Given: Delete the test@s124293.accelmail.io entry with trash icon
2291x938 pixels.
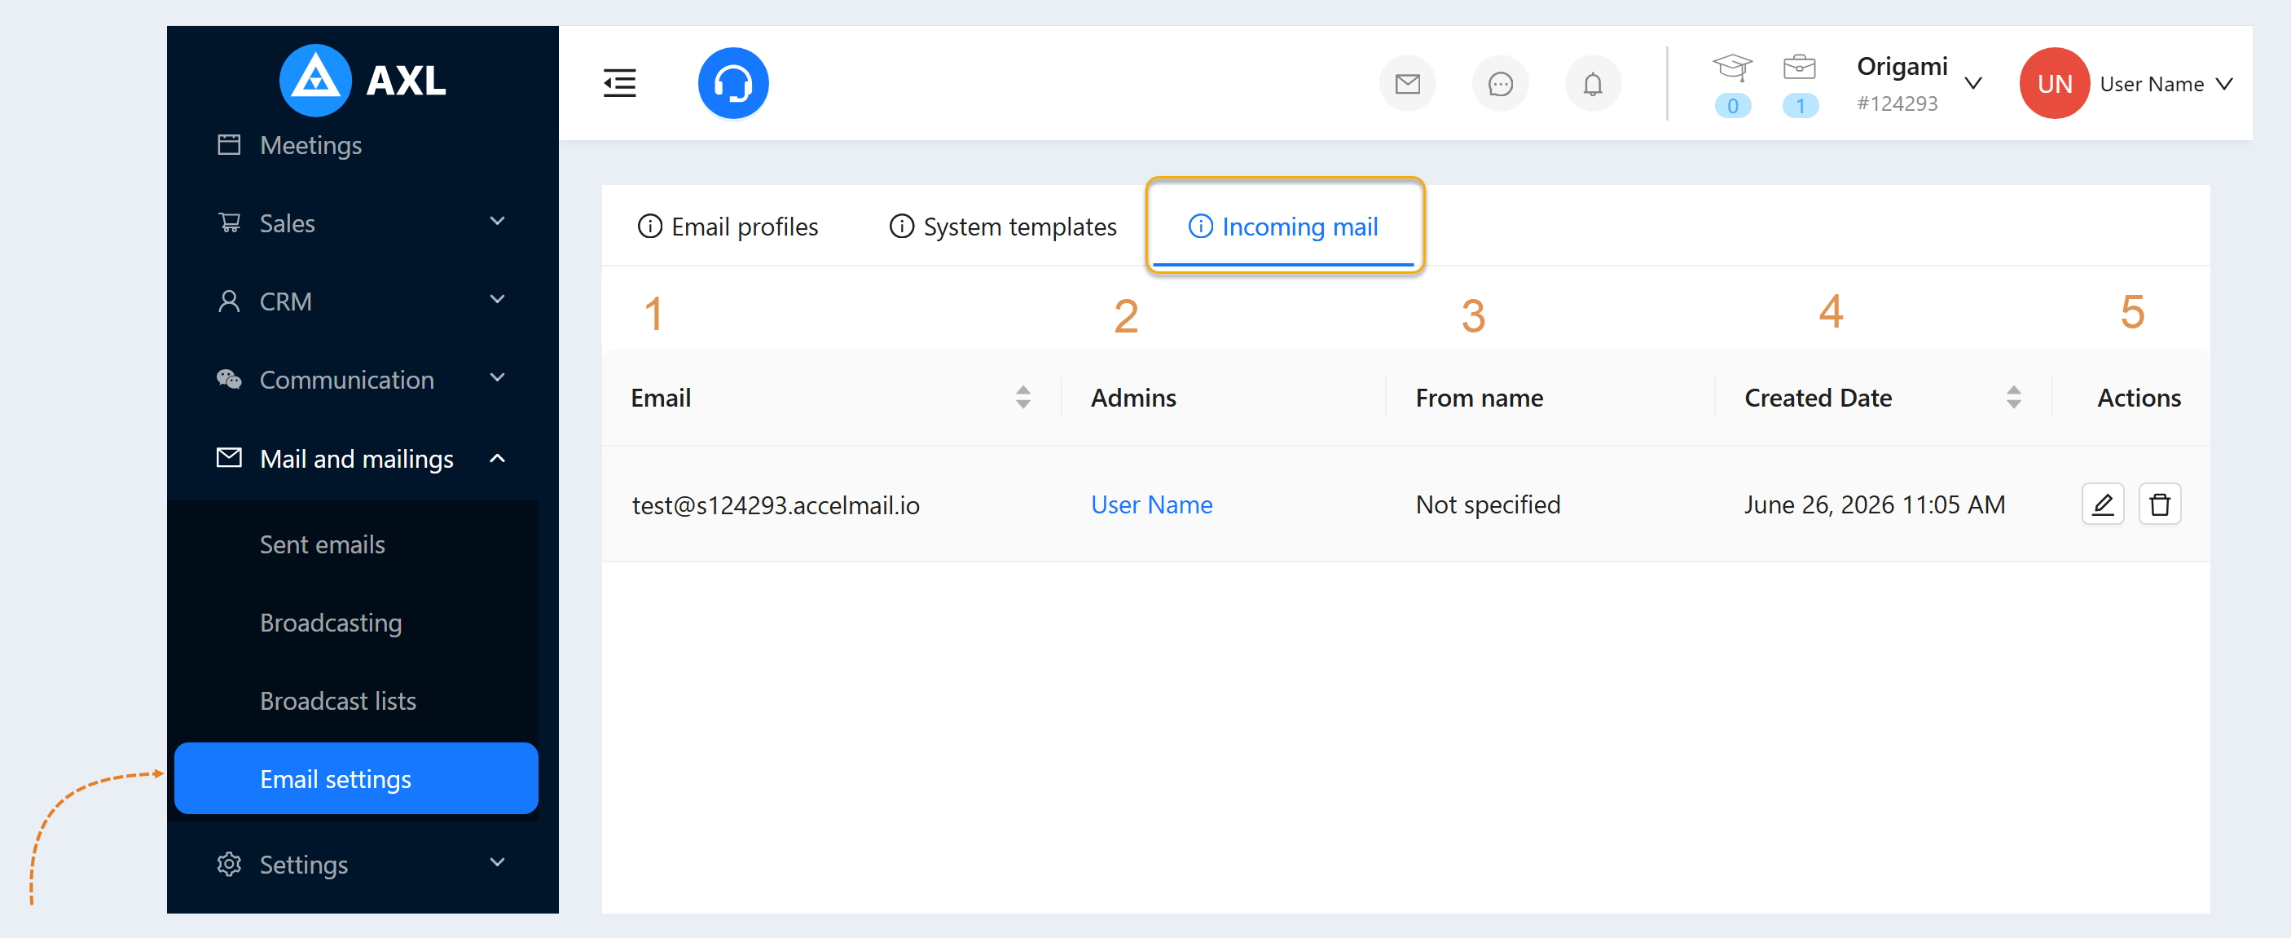Looking at the screenshot, I should coord(2159,504).
